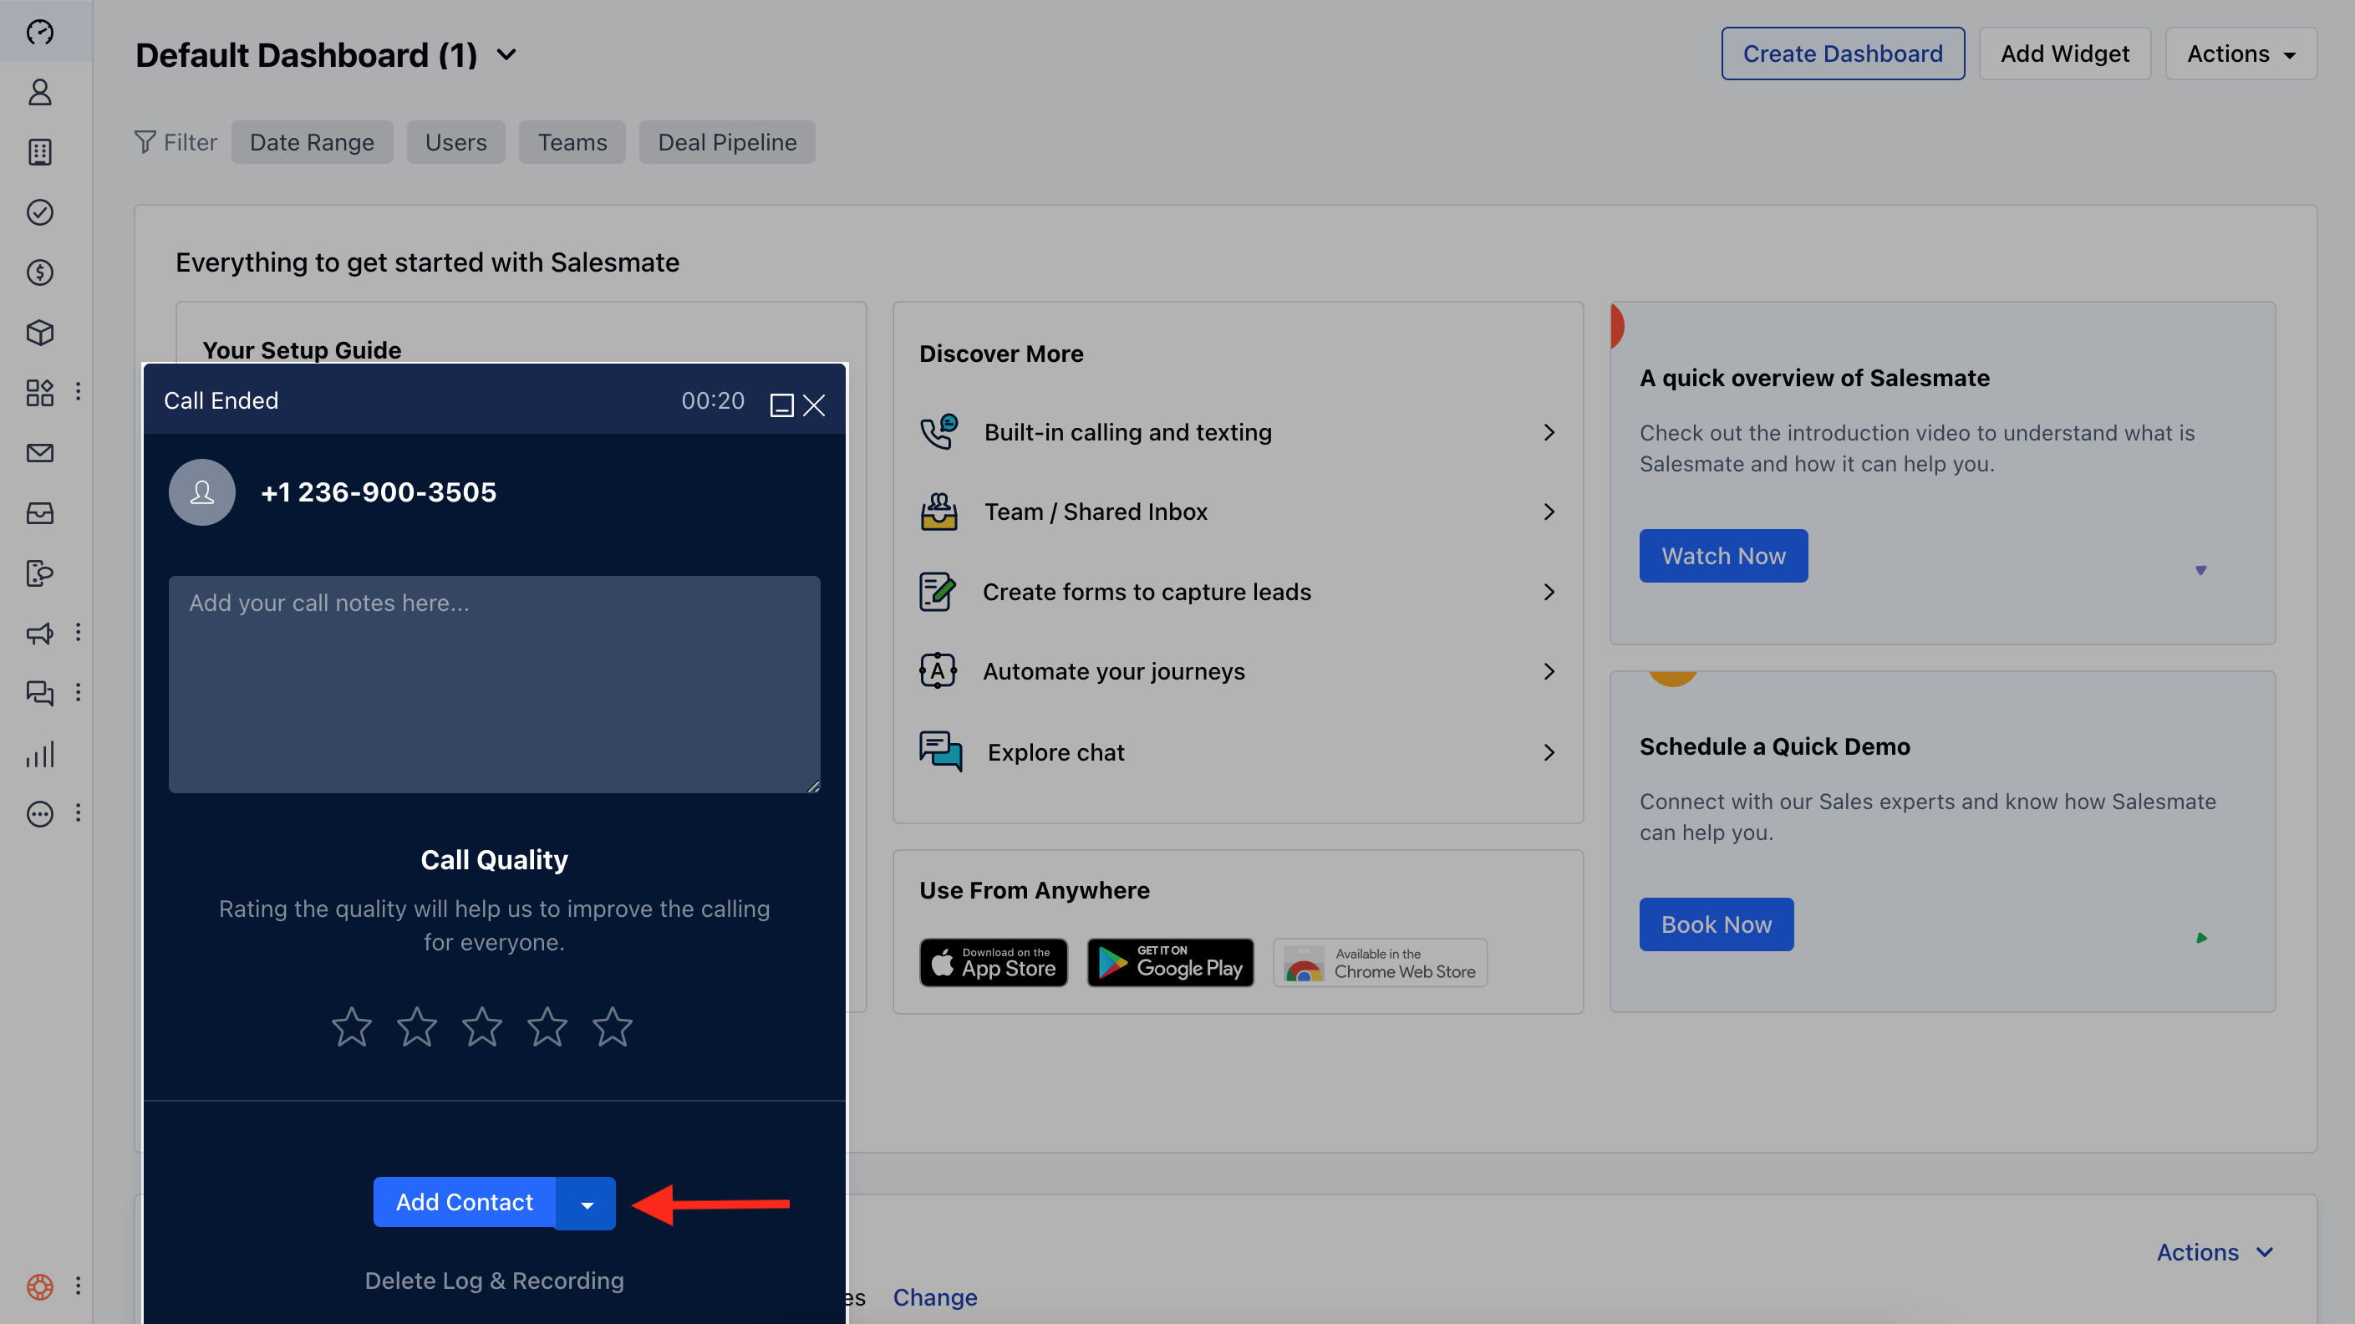Expand the Default Dashboard title dropdown

click(x=506, y=55)
